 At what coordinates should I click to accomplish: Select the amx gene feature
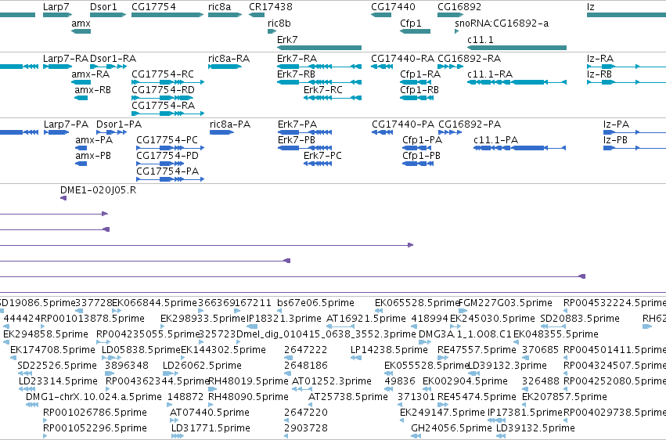tap(81, 31)
